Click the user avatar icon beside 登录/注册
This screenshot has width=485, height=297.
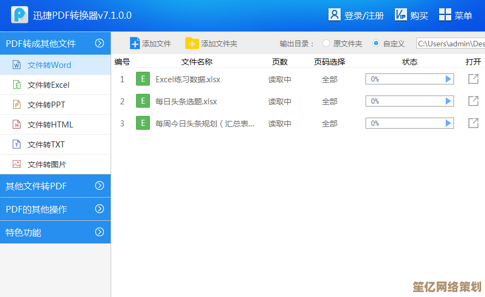pyautogui.click(x=335, y=14)
